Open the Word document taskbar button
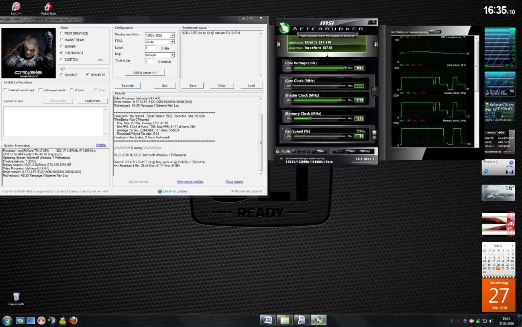Image resolution: width=522 pixels, height=327 pixels. click(267, 320)
